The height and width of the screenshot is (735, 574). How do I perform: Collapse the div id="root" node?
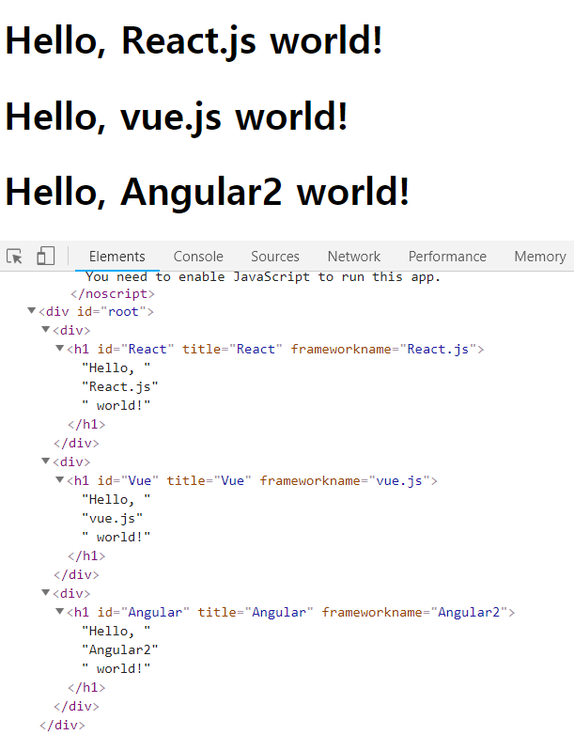pyautogui.click(x=31, y=310)
